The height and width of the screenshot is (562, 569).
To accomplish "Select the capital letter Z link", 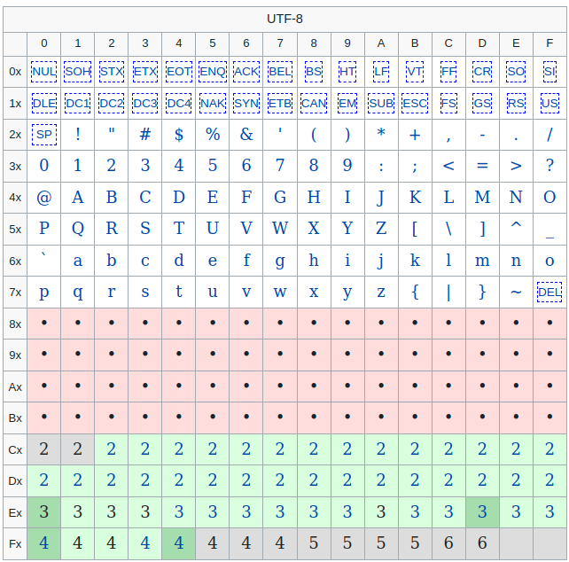I will [x=381, y=229].
